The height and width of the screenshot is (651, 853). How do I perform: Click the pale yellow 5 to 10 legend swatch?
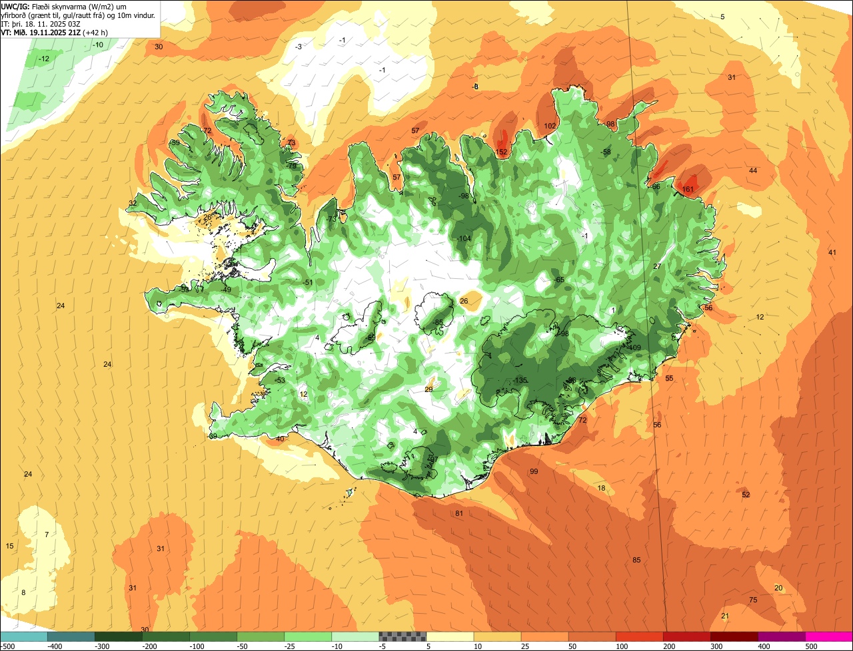(450, 636)
